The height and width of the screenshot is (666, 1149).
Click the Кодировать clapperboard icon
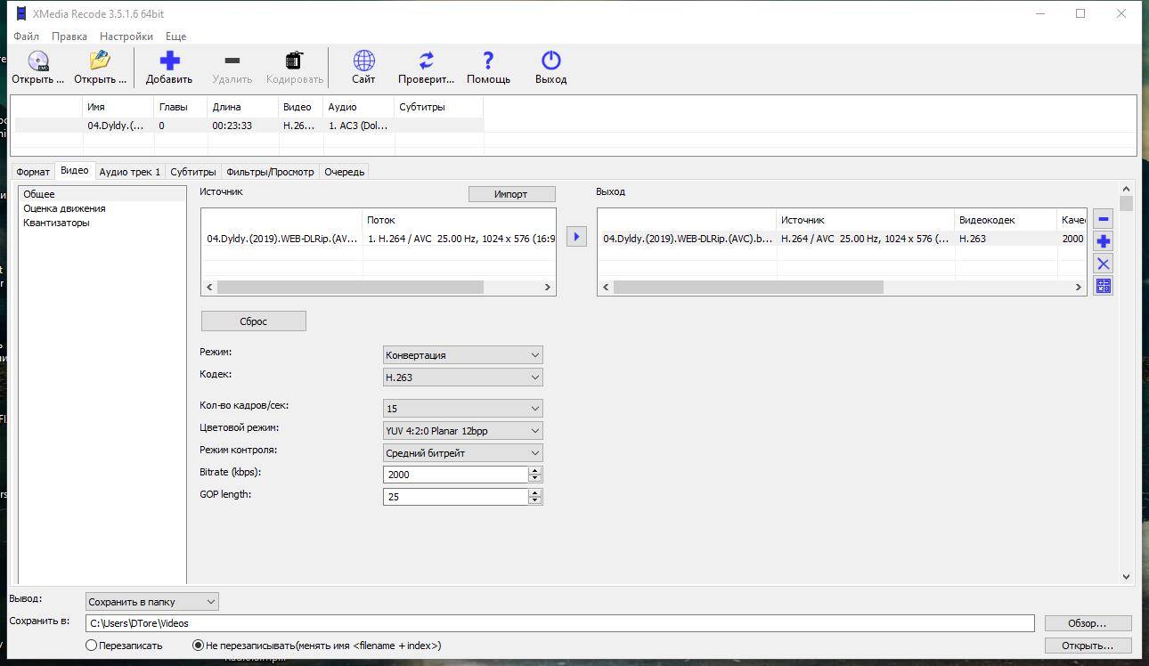coord(294,61)
